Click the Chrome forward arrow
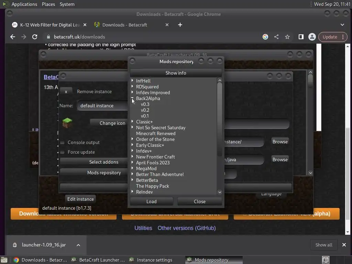 [x=24, y=37]
